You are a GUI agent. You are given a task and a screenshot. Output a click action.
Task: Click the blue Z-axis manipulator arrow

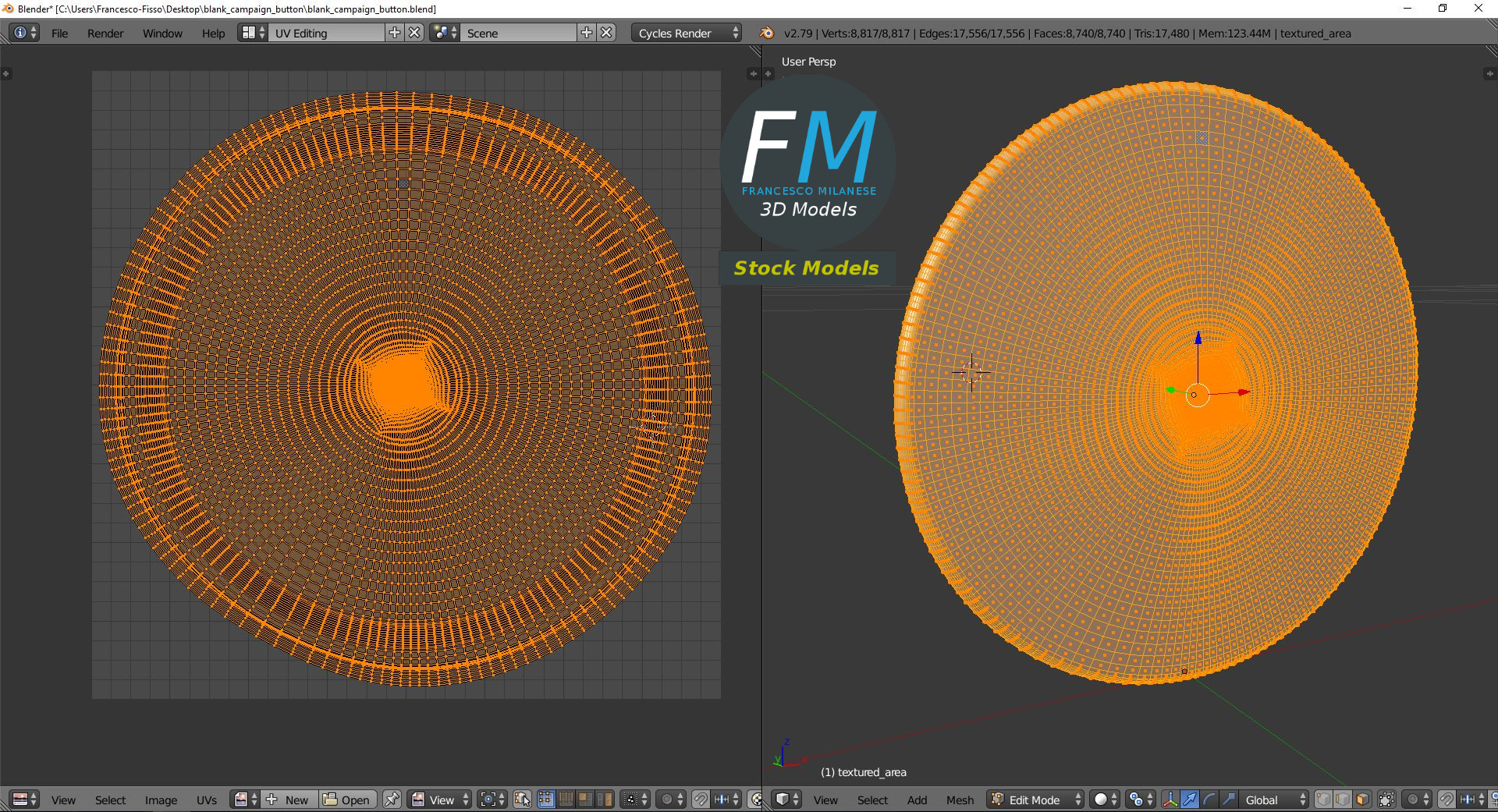pyautogui.click(x=1198, y=338)
